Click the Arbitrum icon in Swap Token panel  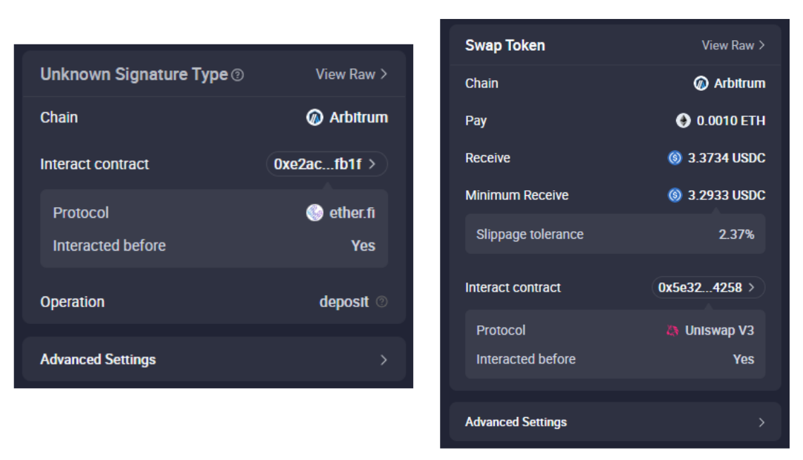pos(701,83)
